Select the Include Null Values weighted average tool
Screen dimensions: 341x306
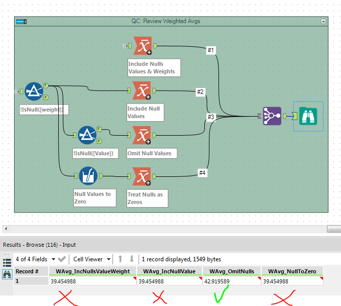pyautogui.click(x=142, y=90)
